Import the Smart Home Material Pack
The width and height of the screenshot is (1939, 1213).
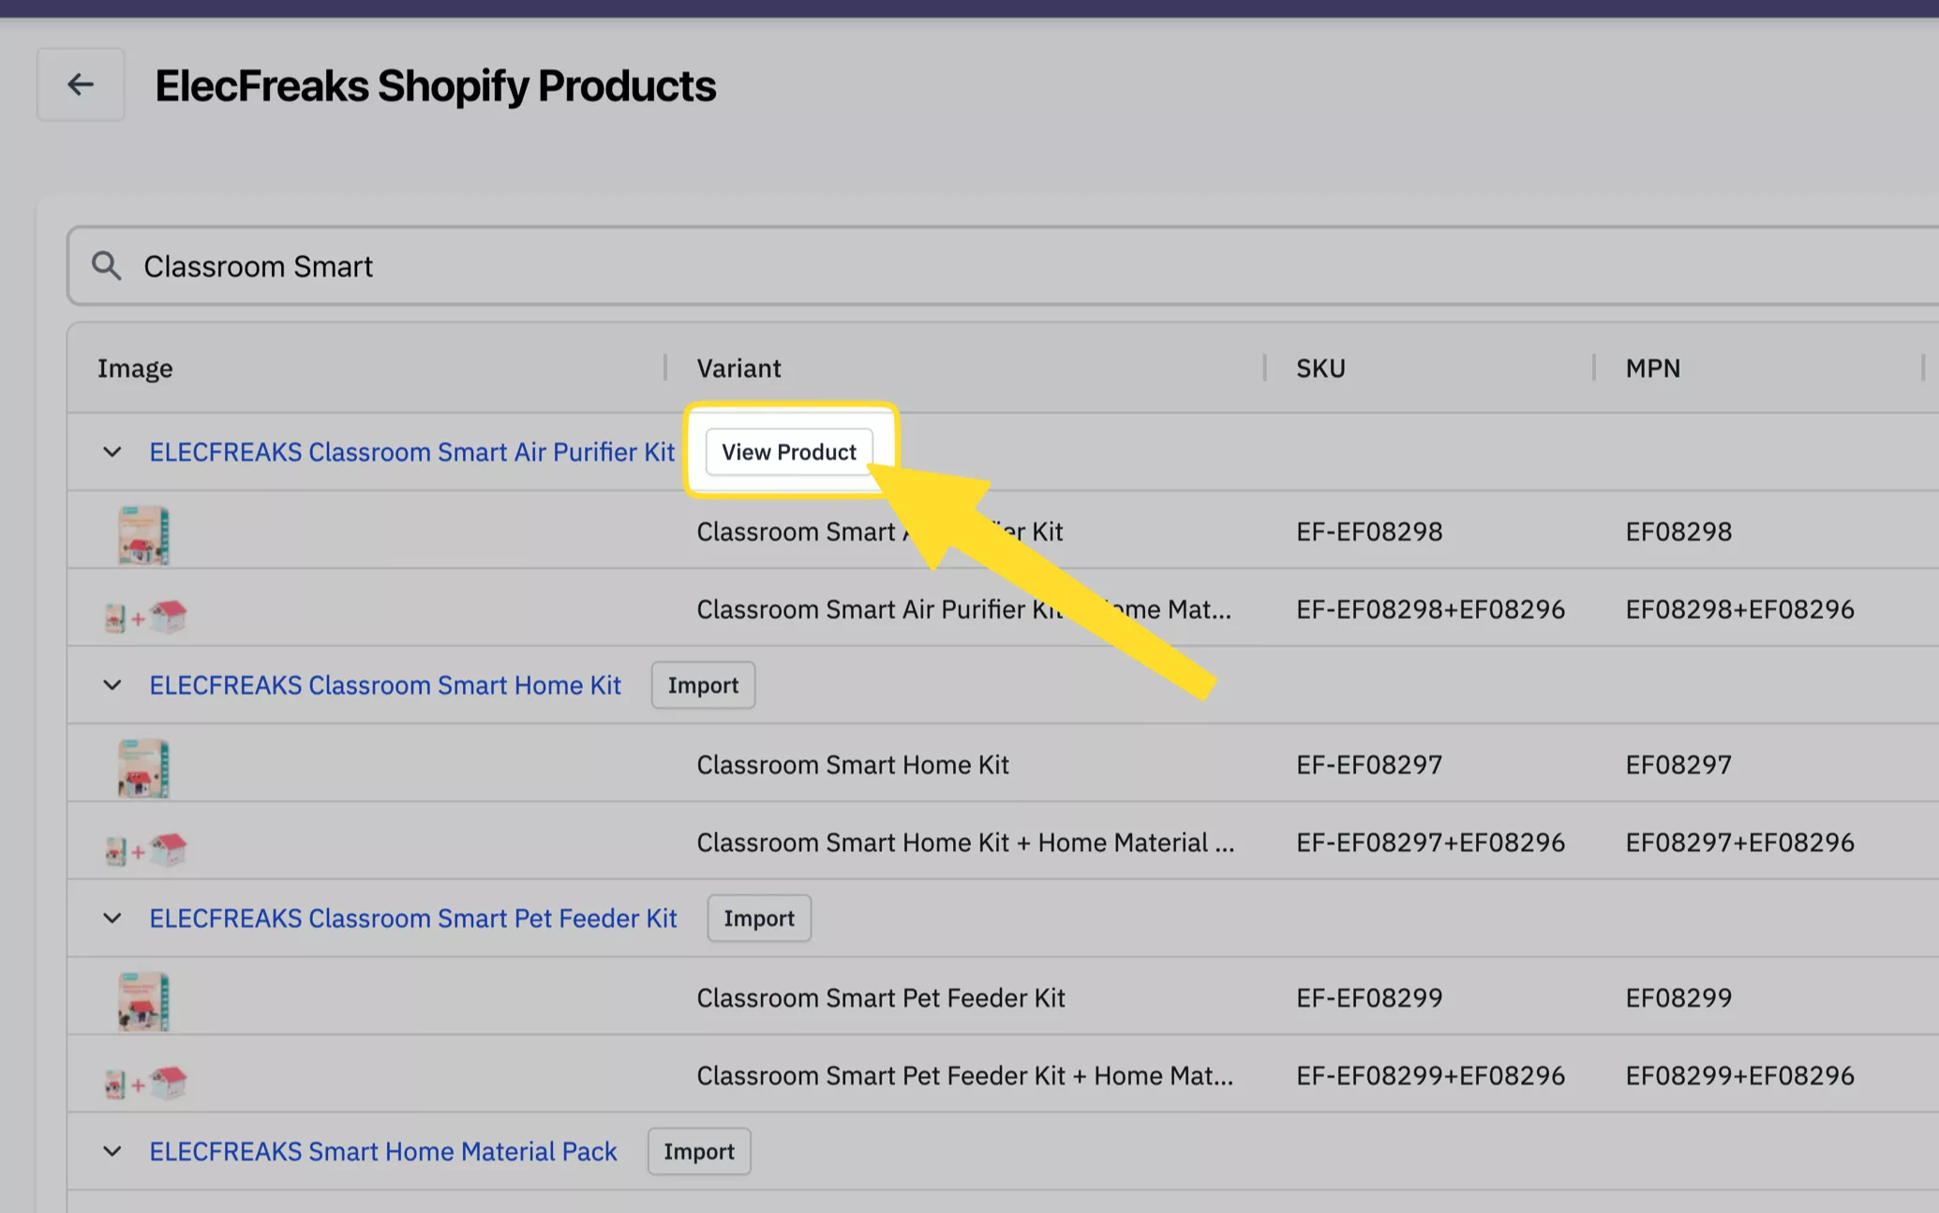699,1151
